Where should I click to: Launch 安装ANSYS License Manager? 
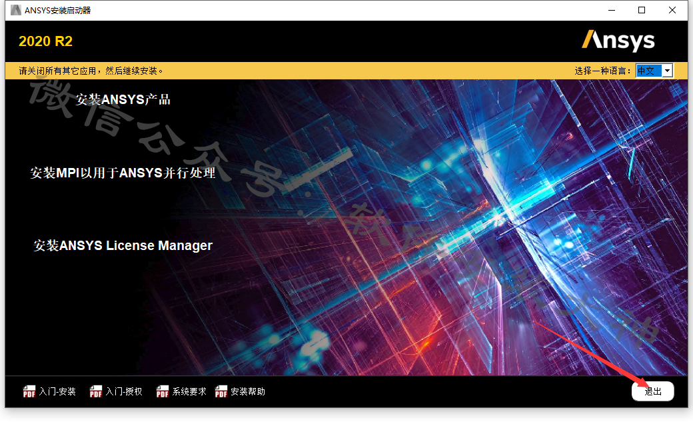pyautogui.click(x=123, y=245)
